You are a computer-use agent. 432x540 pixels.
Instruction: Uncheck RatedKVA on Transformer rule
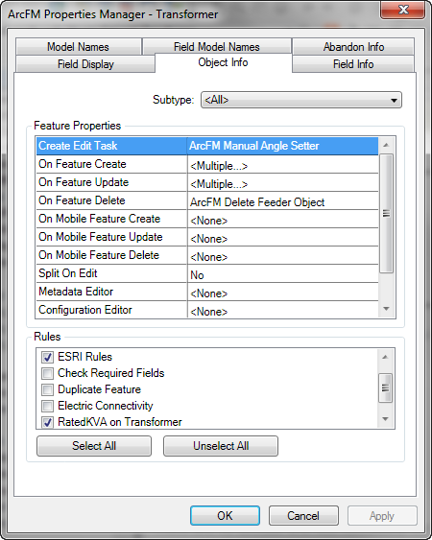47,422
